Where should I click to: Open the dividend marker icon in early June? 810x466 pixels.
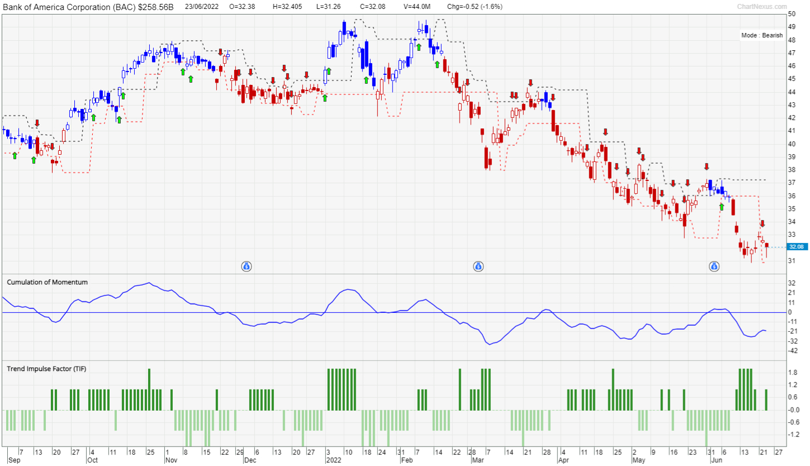(714, 267)
